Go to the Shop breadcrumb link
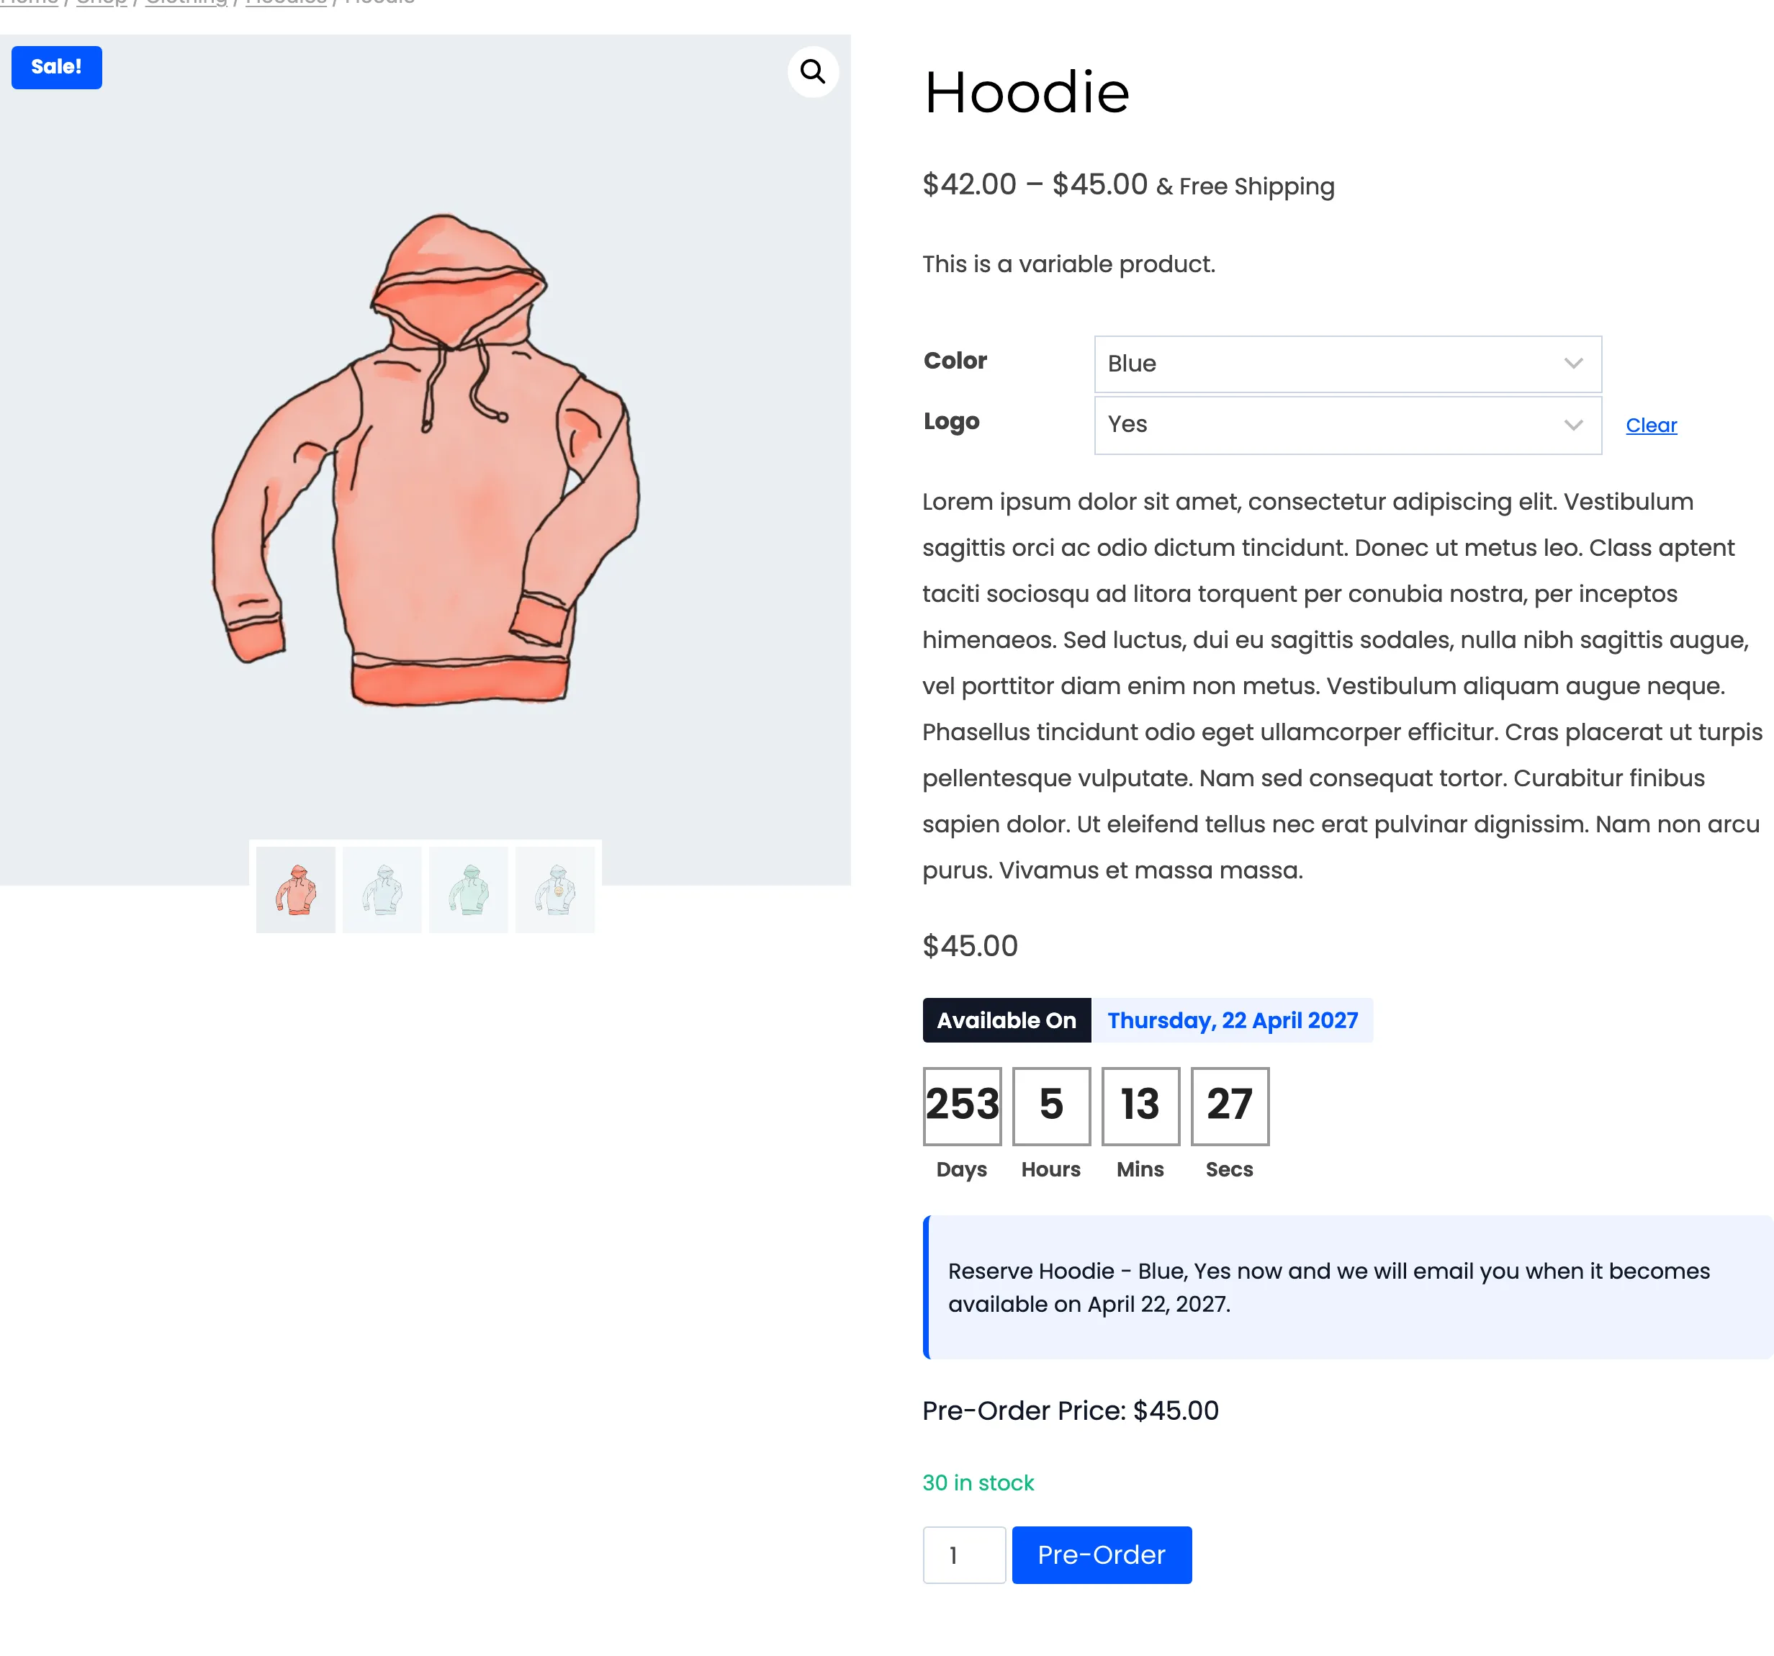The image size is (1774, 1656). pos(102,3)
